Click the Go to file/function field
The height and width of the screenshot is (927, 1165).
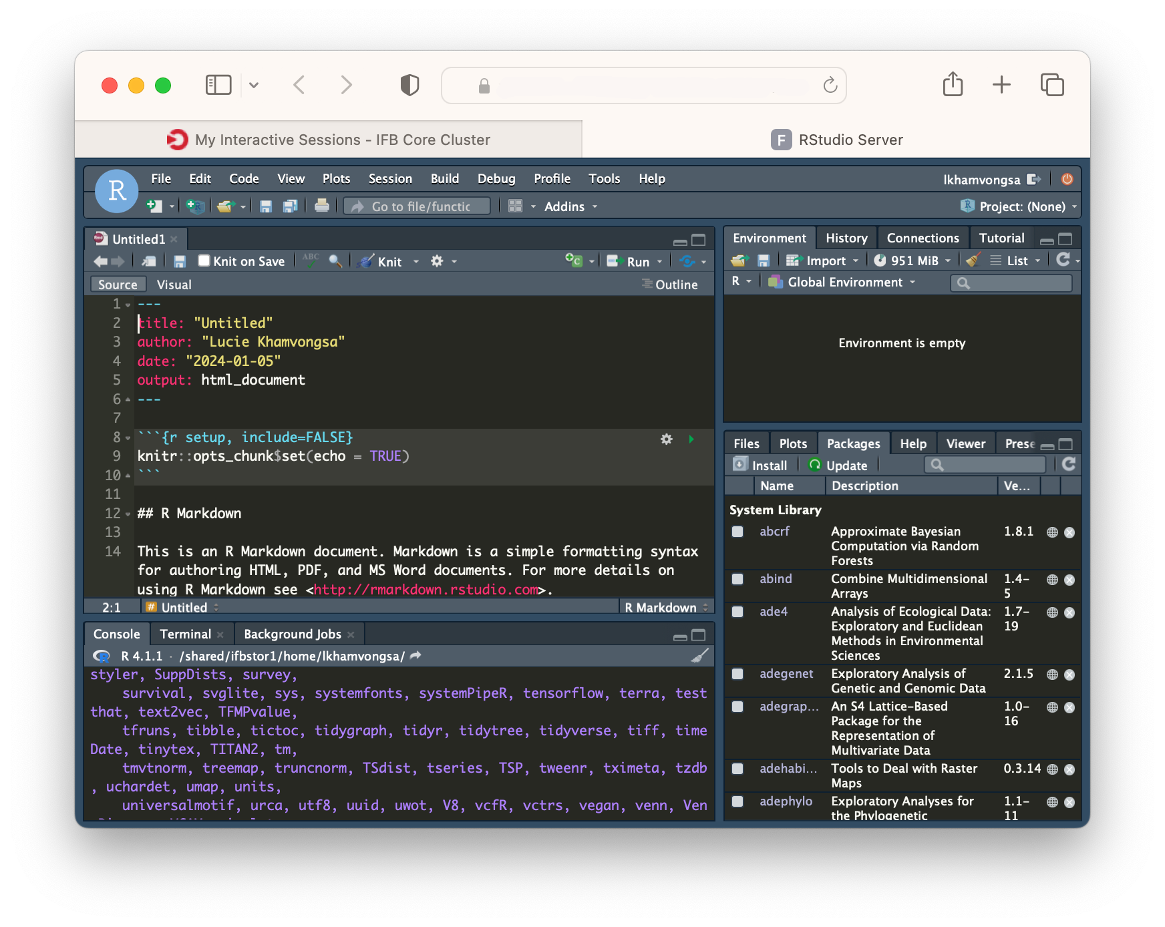(x=417, y=206)
